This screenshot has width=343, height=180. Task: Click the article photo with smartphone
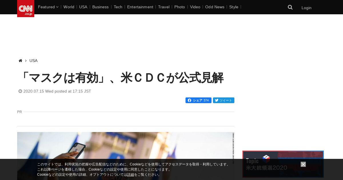[126, 156]
